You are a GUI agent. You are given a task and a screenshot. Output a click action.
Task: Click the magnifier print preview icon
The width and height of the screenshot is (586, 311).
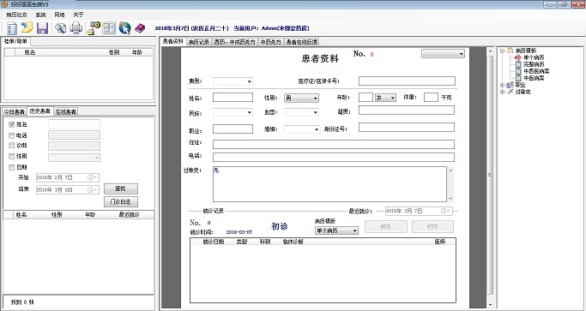coord(60,28)
